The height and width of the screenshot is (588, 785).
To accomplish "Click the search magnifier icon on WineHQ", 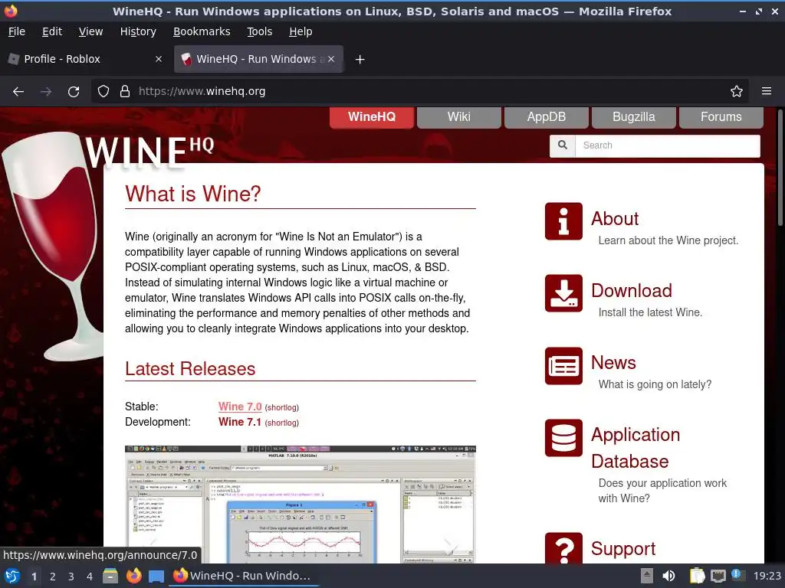I will pos(563,145).
